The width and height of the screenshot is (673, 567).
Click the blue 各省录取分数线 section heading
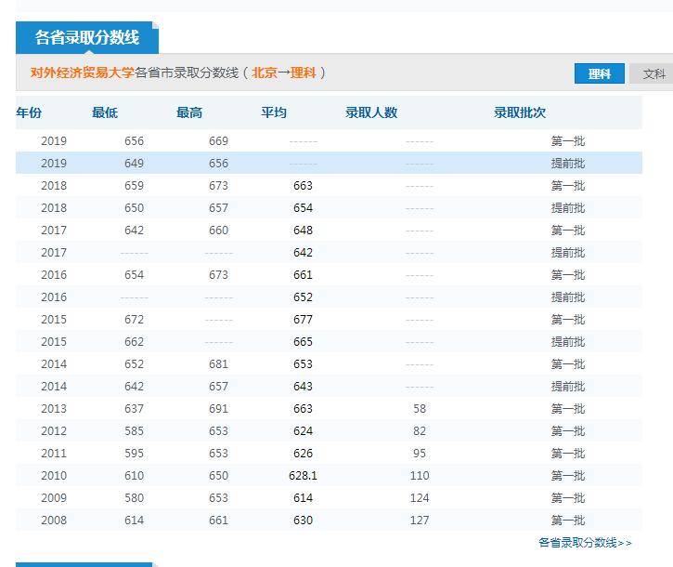coord(87,38)
